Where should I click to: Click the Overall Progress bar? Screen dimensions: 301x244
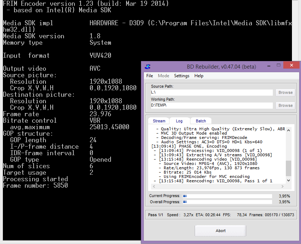coord(227,202)
